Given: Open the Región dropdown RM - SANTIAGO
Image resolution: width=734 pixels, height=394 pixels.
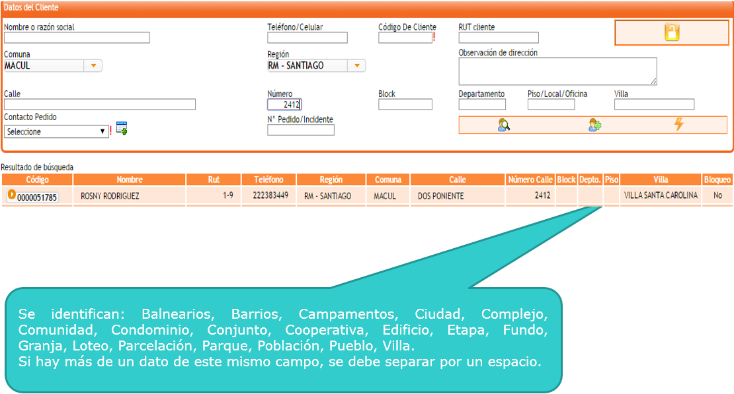Looking at the screenshot, I should pos(317,66).
